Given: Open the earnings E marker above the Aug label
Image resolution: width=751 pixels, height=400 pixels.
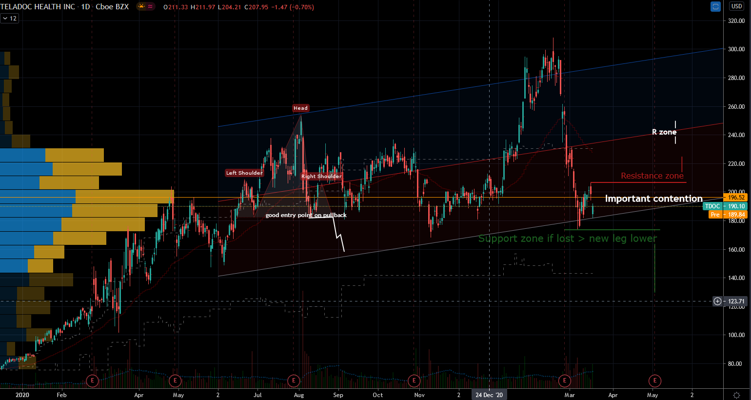Looking at the screenshot, I should pyautogui.click(x=294, y=380).
